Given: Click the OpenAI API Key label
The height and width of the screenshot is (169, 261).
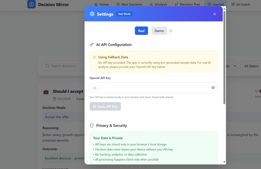Looking at the screenshot, I should 100,78.
